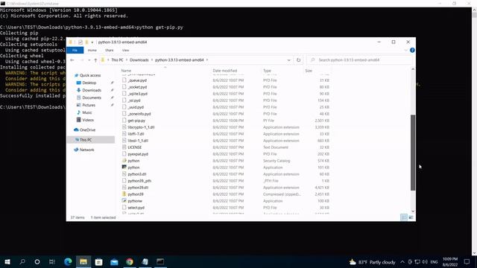Refresh the folder with the refresh icon
Image resolution: width=477 pixels, height=268 pixels.
[x=298, y=60]
